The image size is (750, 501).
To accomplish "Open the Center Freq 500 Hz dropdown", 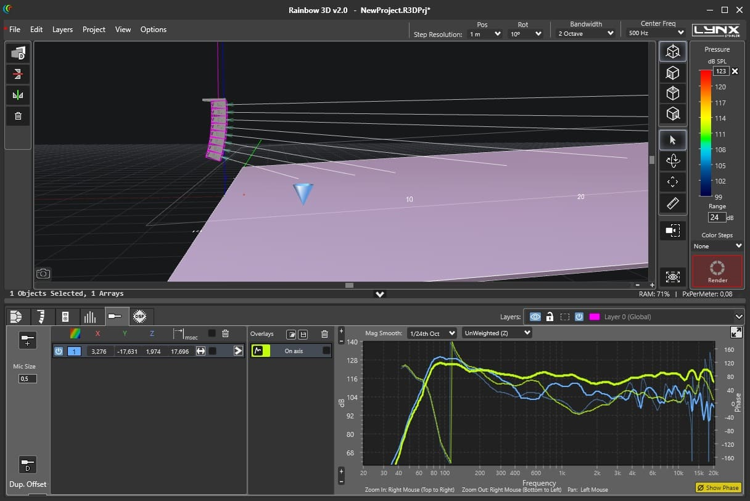I will click(656, 33).
